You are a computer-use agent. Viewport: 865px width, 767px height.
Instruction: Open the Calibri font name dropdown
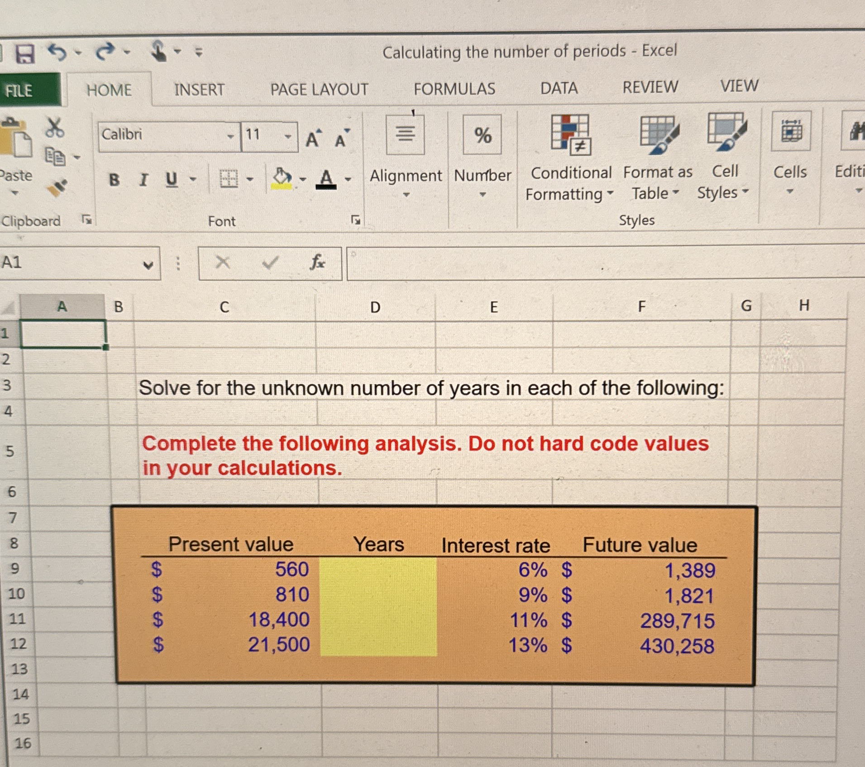tap(231, 136)
